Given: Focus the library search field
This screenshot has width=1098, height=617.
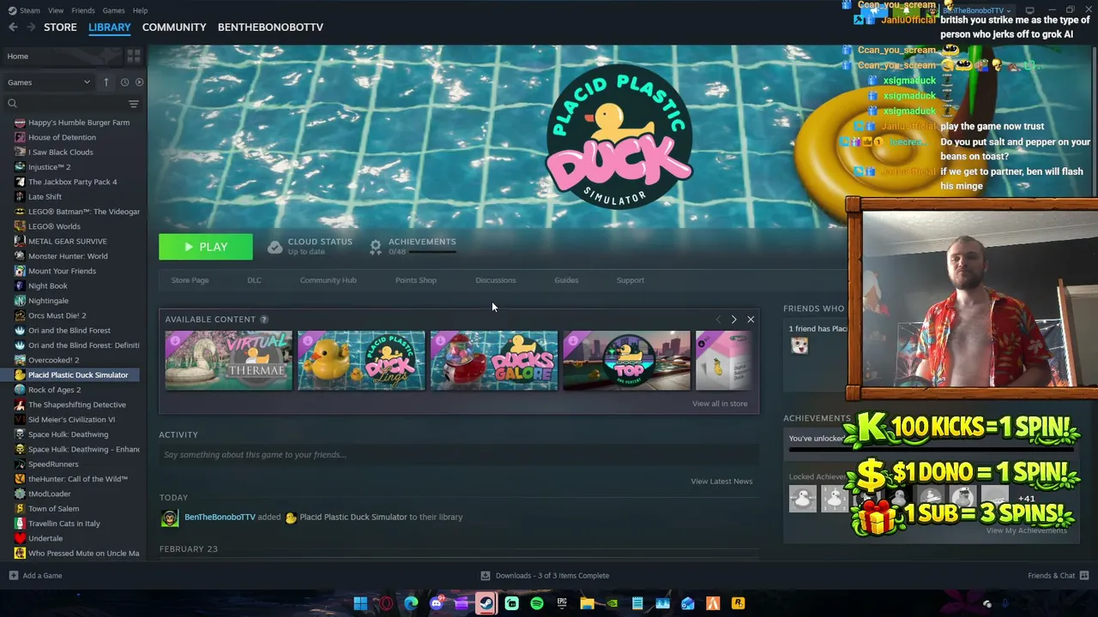Looking at the screenshot, I should click(65, 104).
